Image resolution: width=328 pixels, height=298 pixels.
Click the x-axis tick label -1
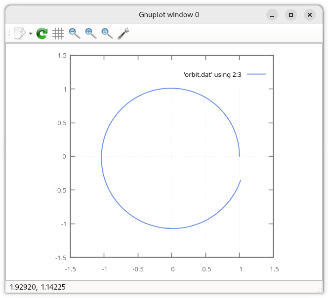pos(104,269)
